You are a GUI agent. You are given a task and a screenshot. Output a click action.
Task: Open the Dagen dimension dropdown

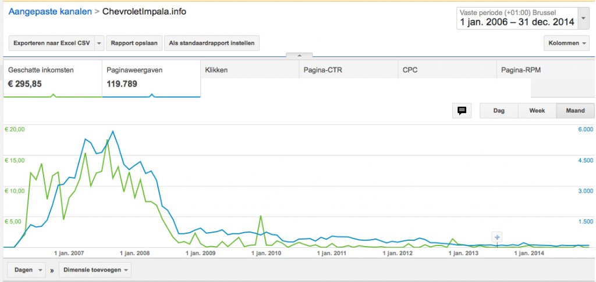point(27,270)
